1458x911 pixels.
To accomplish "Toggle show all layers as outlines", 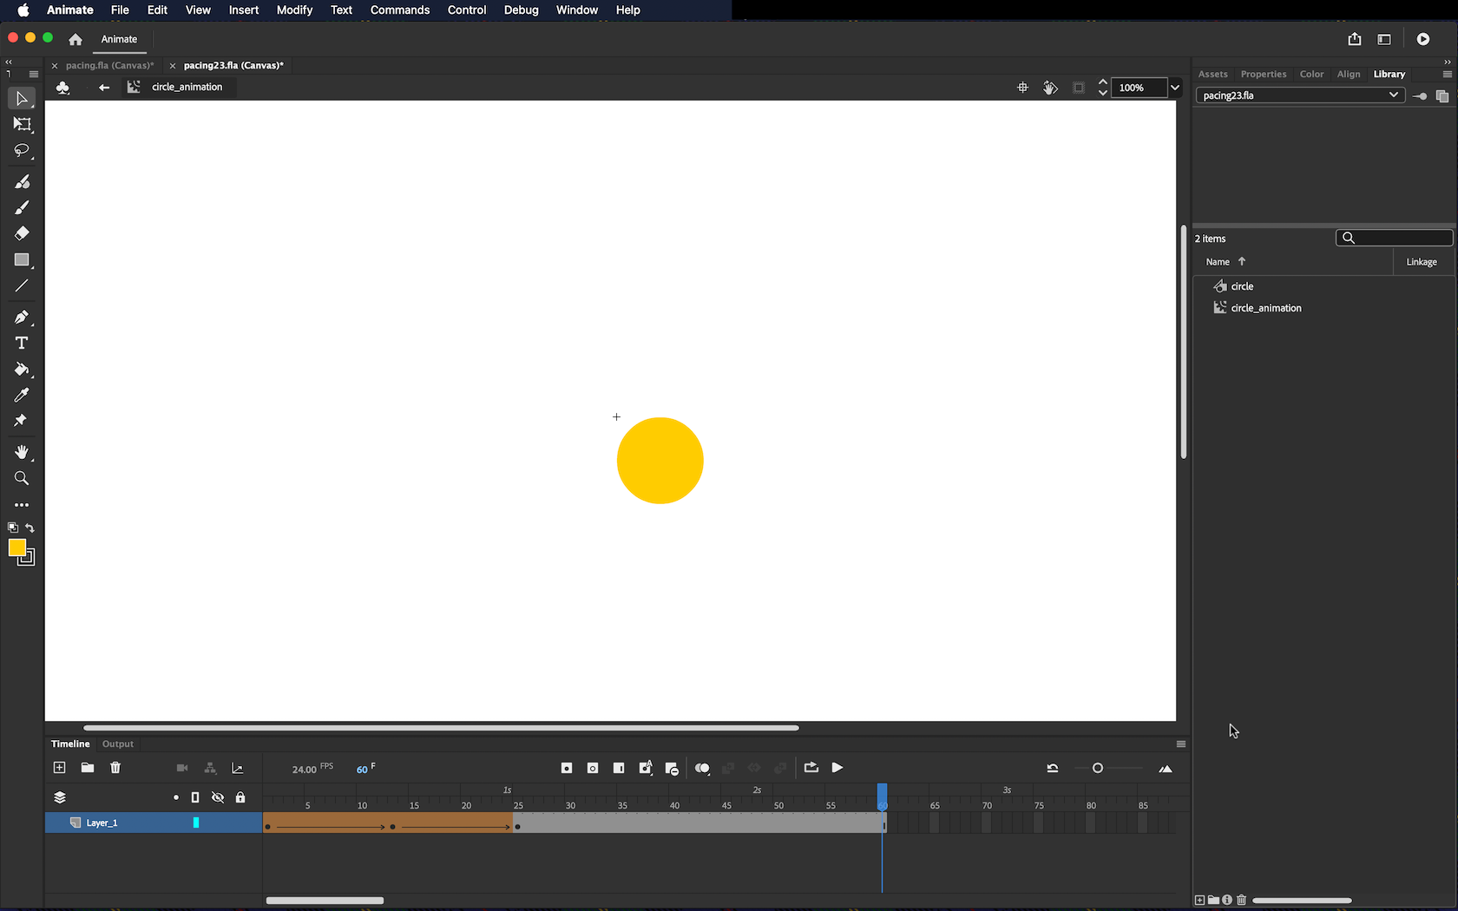I will coord(195,797).
